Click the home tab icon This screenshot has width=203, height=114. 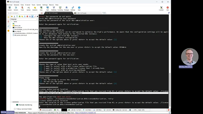click(42, 13)
